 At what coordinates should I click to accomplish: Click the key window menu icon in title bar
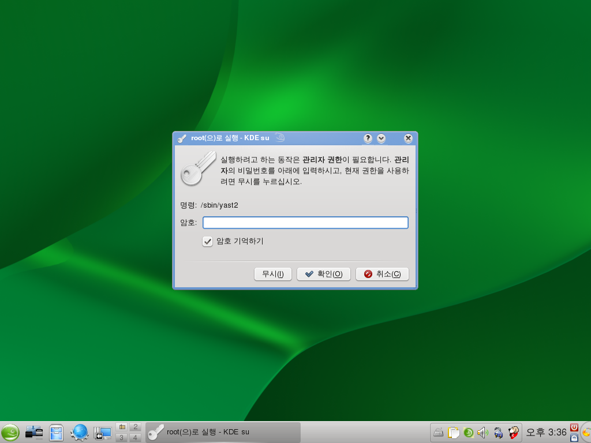182,138
